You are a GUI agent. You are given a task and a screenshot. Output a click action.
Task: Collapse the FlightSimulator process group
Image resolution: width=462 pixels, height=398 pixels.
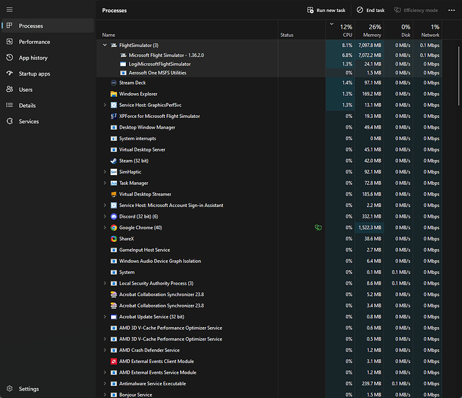pos(104,45)
